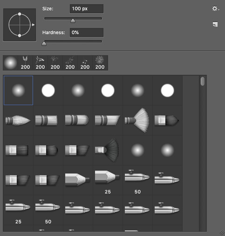Click the panel resize grip in the corner

tap(222, 233)
